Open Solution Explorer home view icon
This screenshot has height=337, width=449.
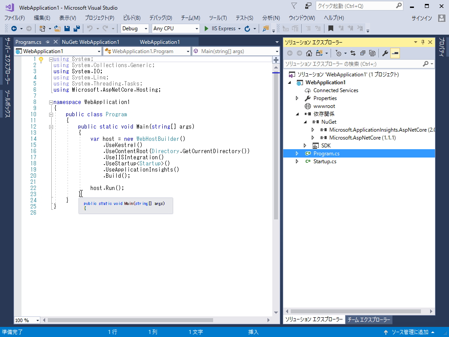[309, 53]
